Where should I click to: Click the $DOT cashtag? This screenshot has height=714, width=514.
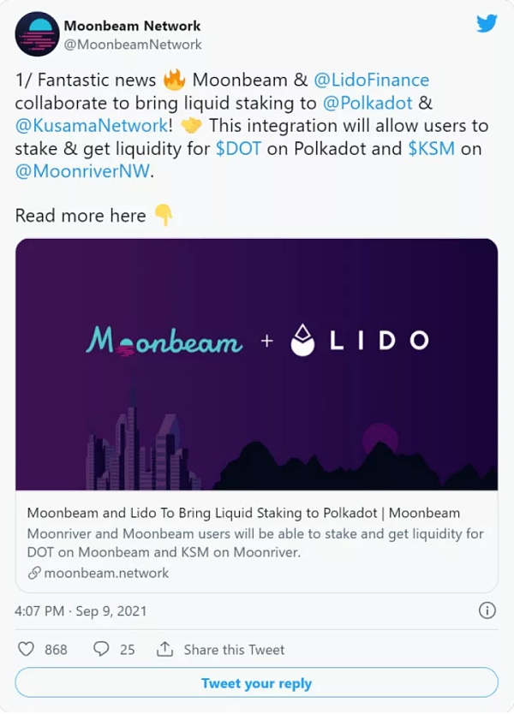[238, 149]
